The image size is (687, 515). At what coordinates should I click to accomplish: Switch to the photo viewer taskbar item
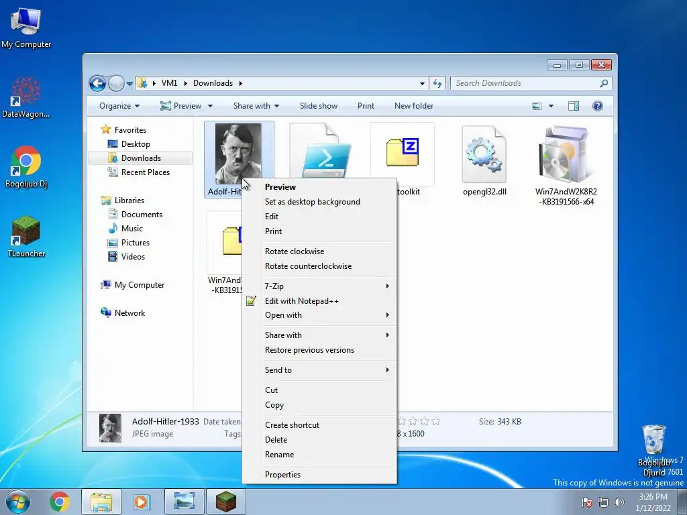pyautogui.click(x=184, y=502)
